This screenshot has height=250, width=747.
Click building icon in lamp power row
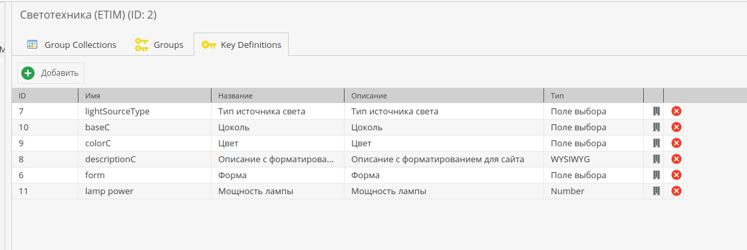(x=656, y=191)
